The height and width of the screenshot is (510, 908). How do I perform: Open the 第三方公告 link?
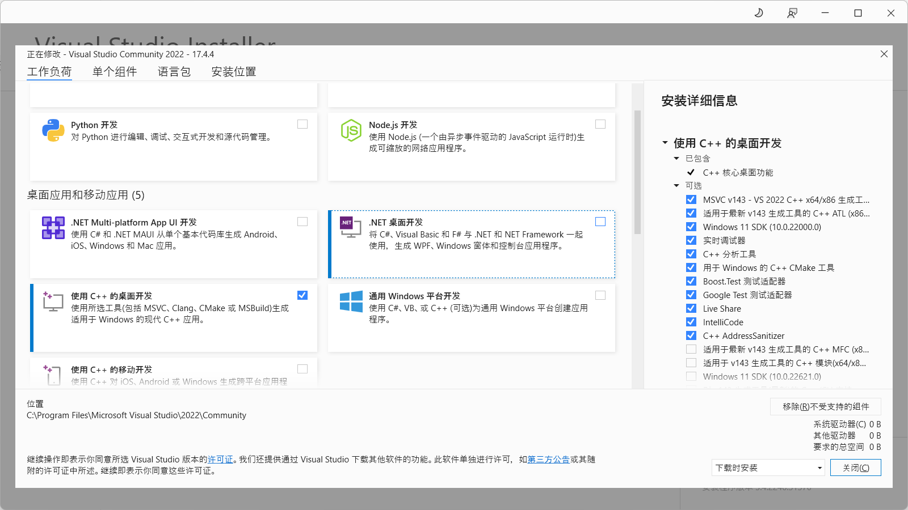point(549,460)
